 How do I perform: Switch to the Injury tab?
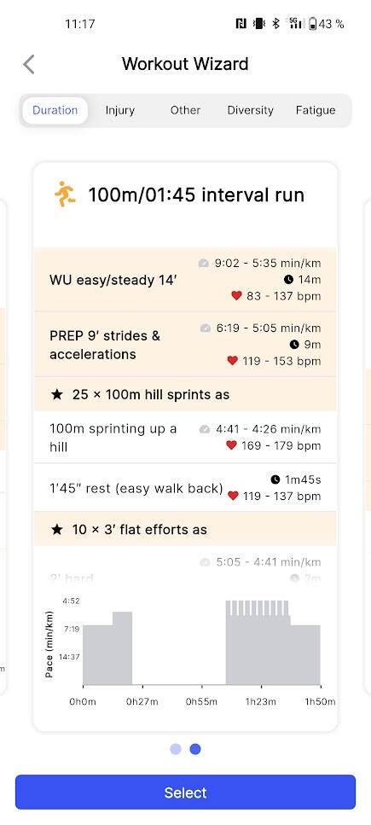click(120, 111)
